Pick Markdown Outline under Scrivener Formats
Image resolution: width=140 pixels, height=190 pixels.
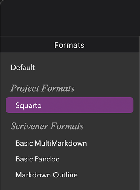[47, 175]
